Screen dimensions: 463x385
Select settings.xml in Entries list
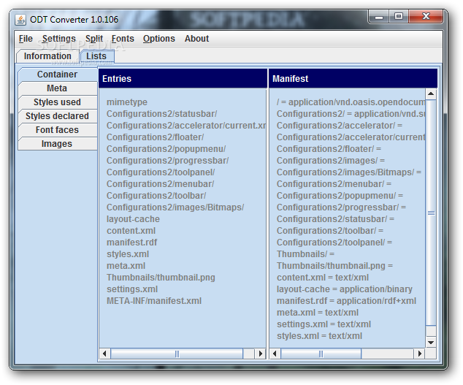(x=132, y=289)
